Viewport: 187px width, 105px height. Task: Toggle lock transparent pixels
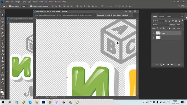(157, 29)
